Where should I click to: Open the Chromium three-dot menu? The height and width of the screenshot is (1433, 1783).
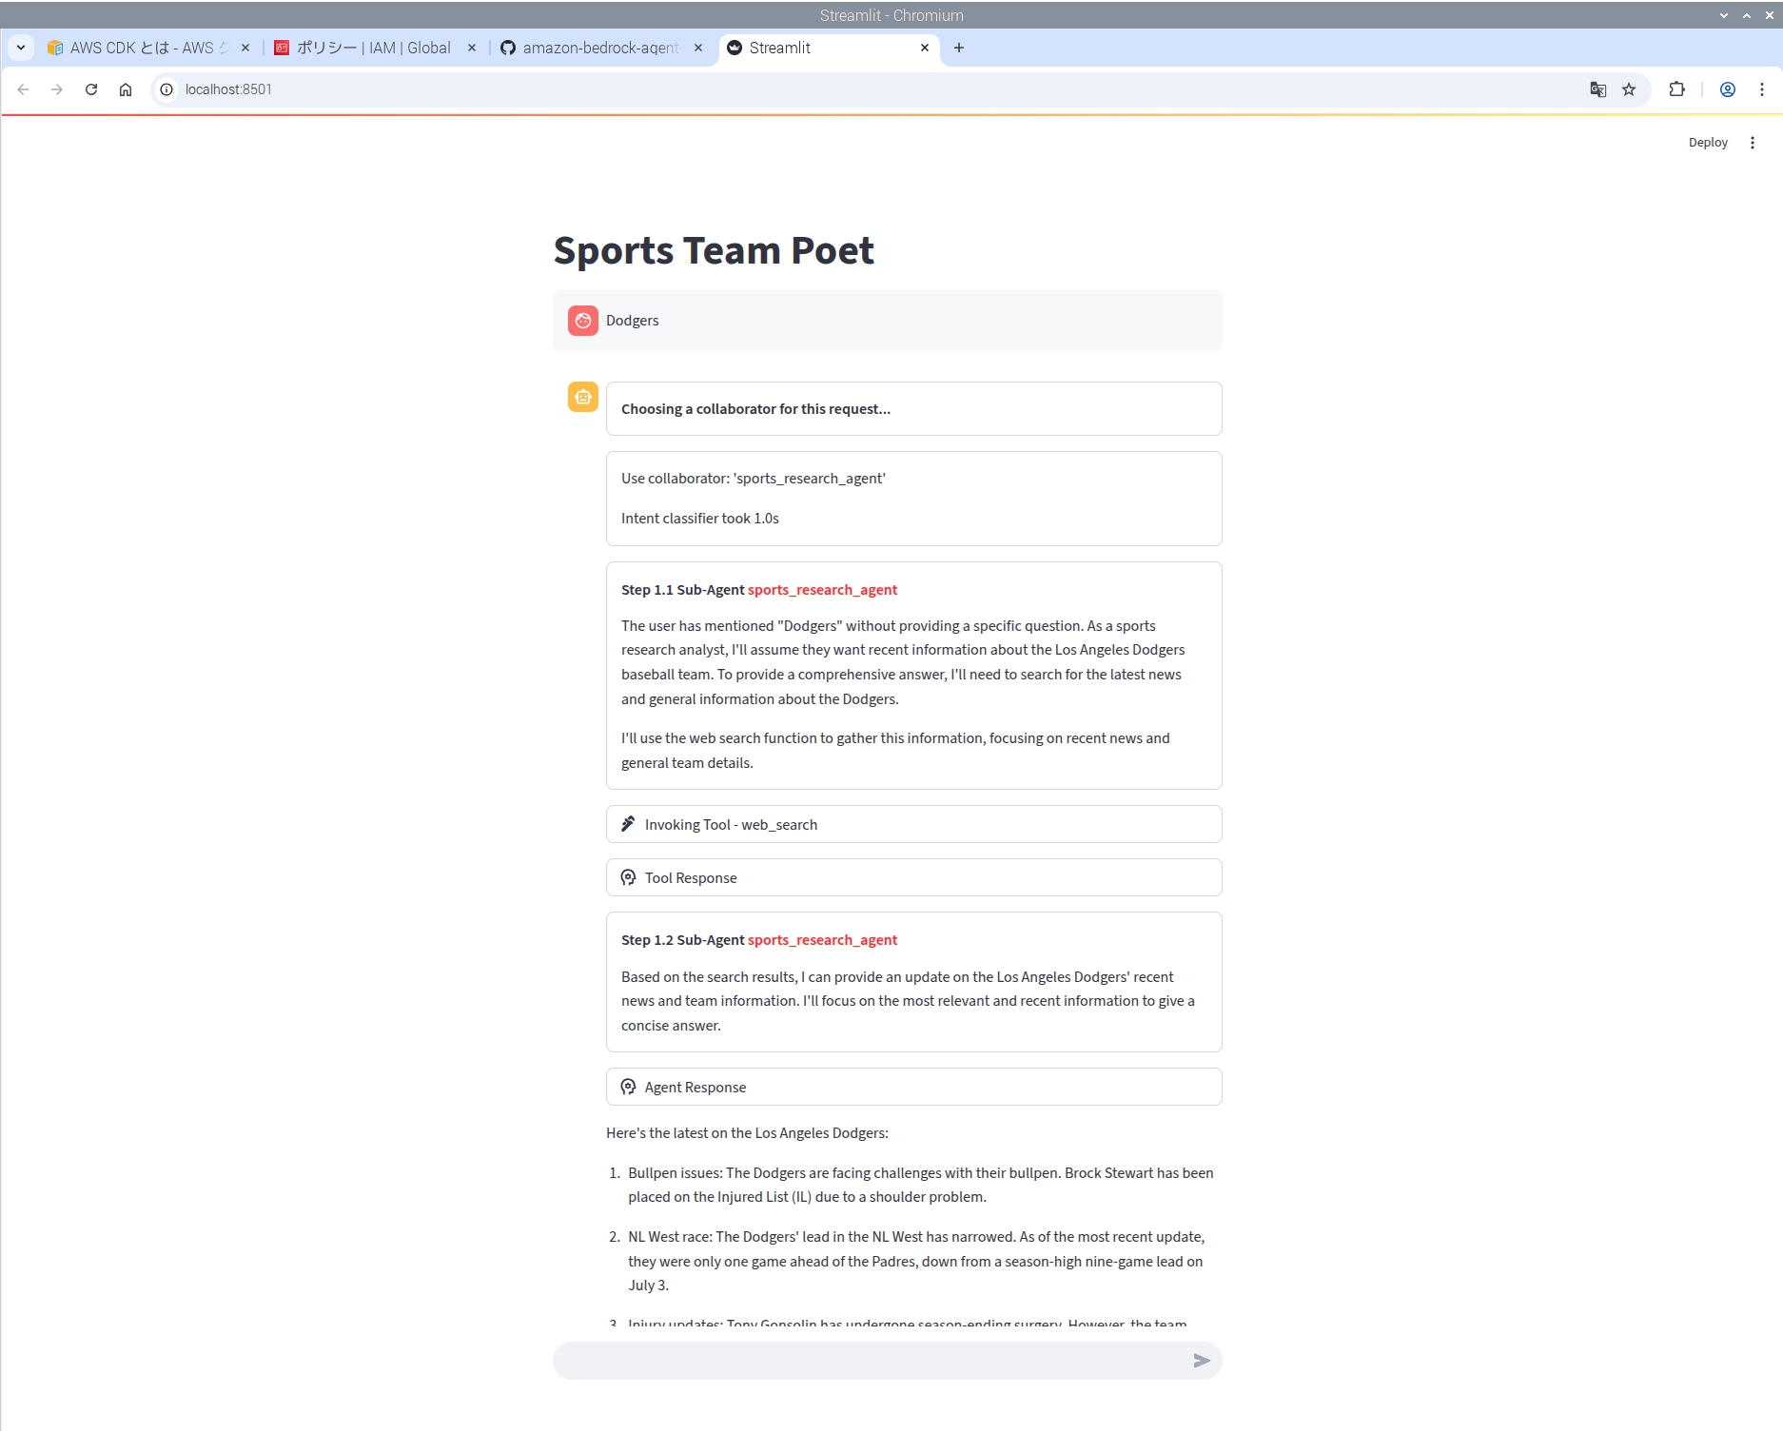[1762, 89]
